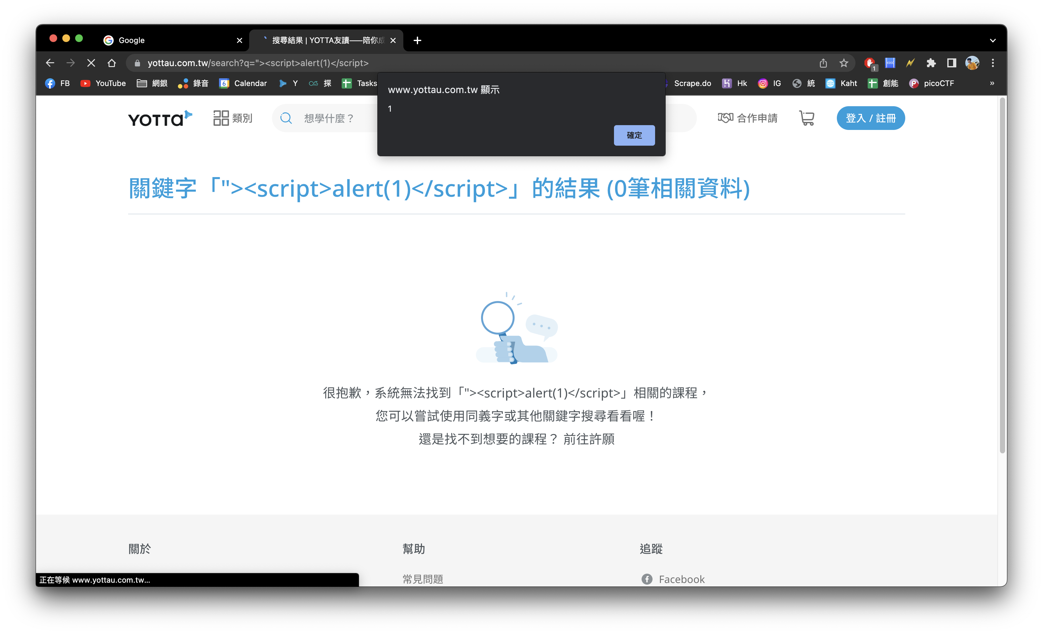Click the lock icon in address bar
Viewport: 1043px width, 634px height.
pyautogui.click(x=137, y=63)
